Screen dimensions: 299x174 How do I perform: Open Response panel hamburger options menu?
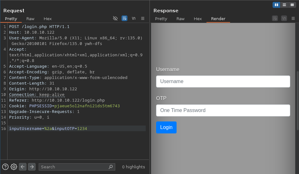pyautogui.click(x=293, y=18)
